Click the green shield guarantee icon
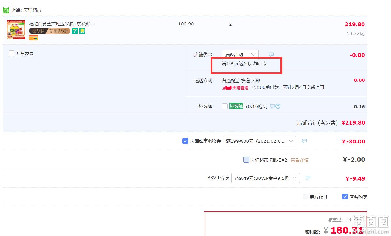 click(x=82, y=31)
